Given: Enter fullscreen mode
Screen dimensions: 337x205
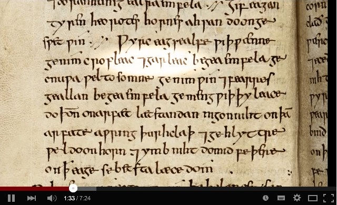Looking at the screenshot, I should (x=329, y=198).
